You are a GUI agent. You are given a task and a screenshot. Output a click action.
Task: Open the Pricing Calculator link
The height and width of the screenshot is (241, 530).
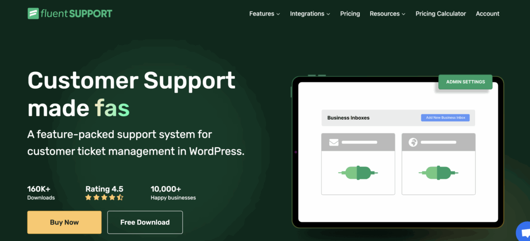tap(441, 14)
